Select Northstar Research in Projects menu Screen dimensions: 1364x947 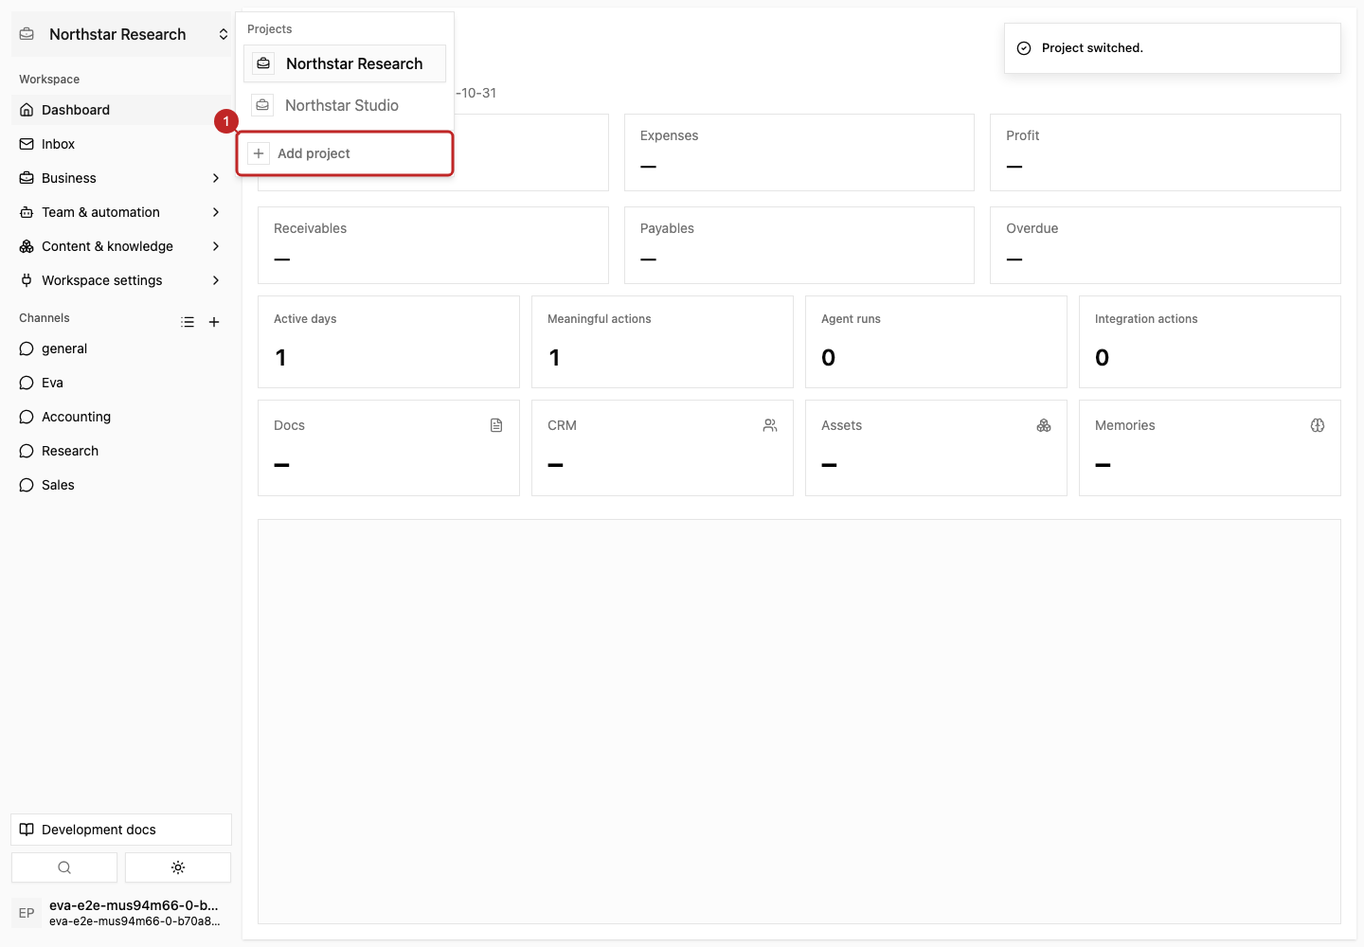coord(345,63)
